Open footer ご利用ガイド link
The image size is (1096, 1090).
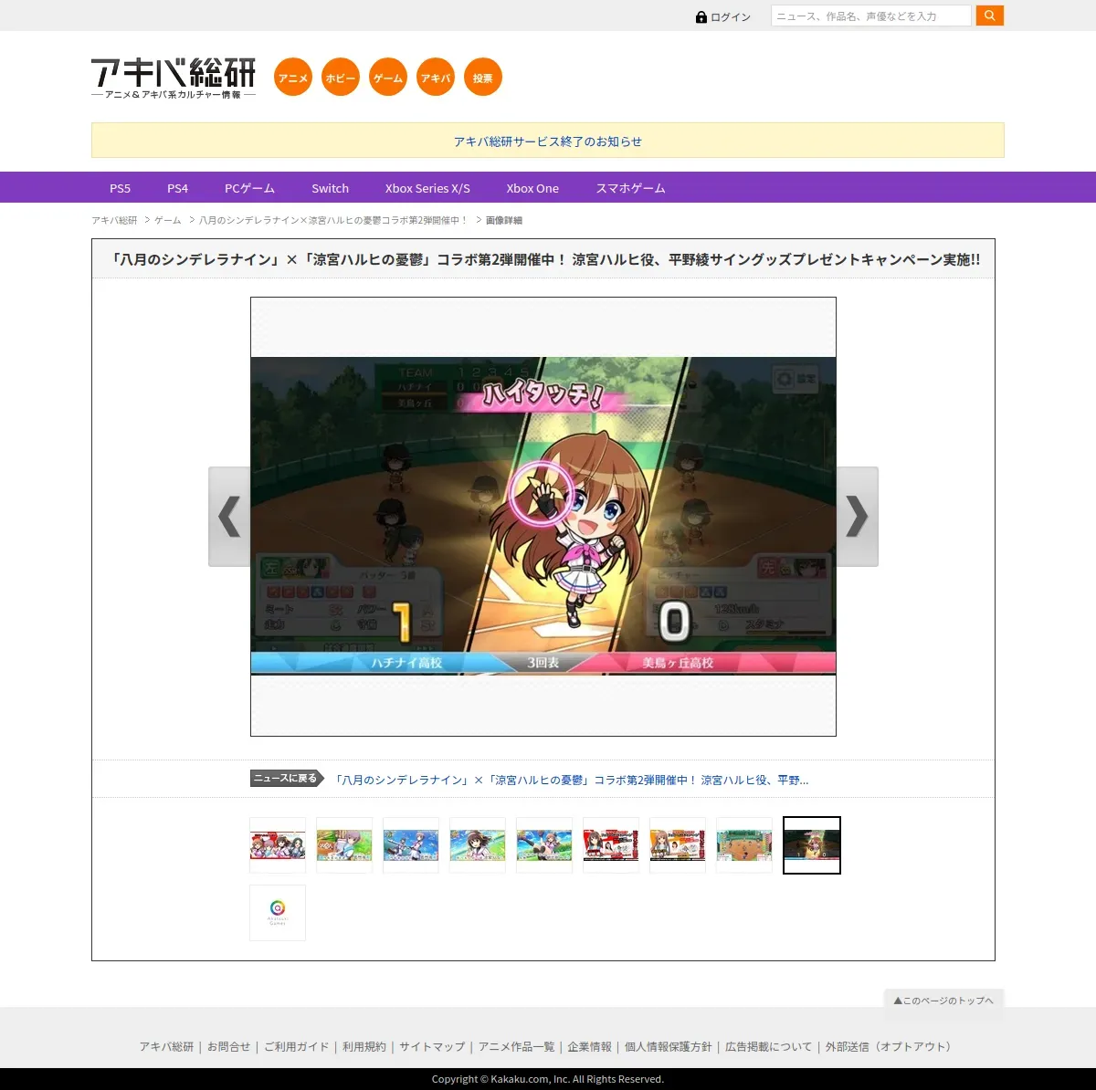tap(296, 1047)
